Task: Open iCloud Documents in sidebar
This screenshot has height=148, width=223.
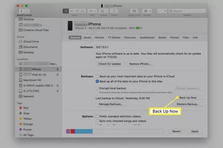Action: (28, 47)
